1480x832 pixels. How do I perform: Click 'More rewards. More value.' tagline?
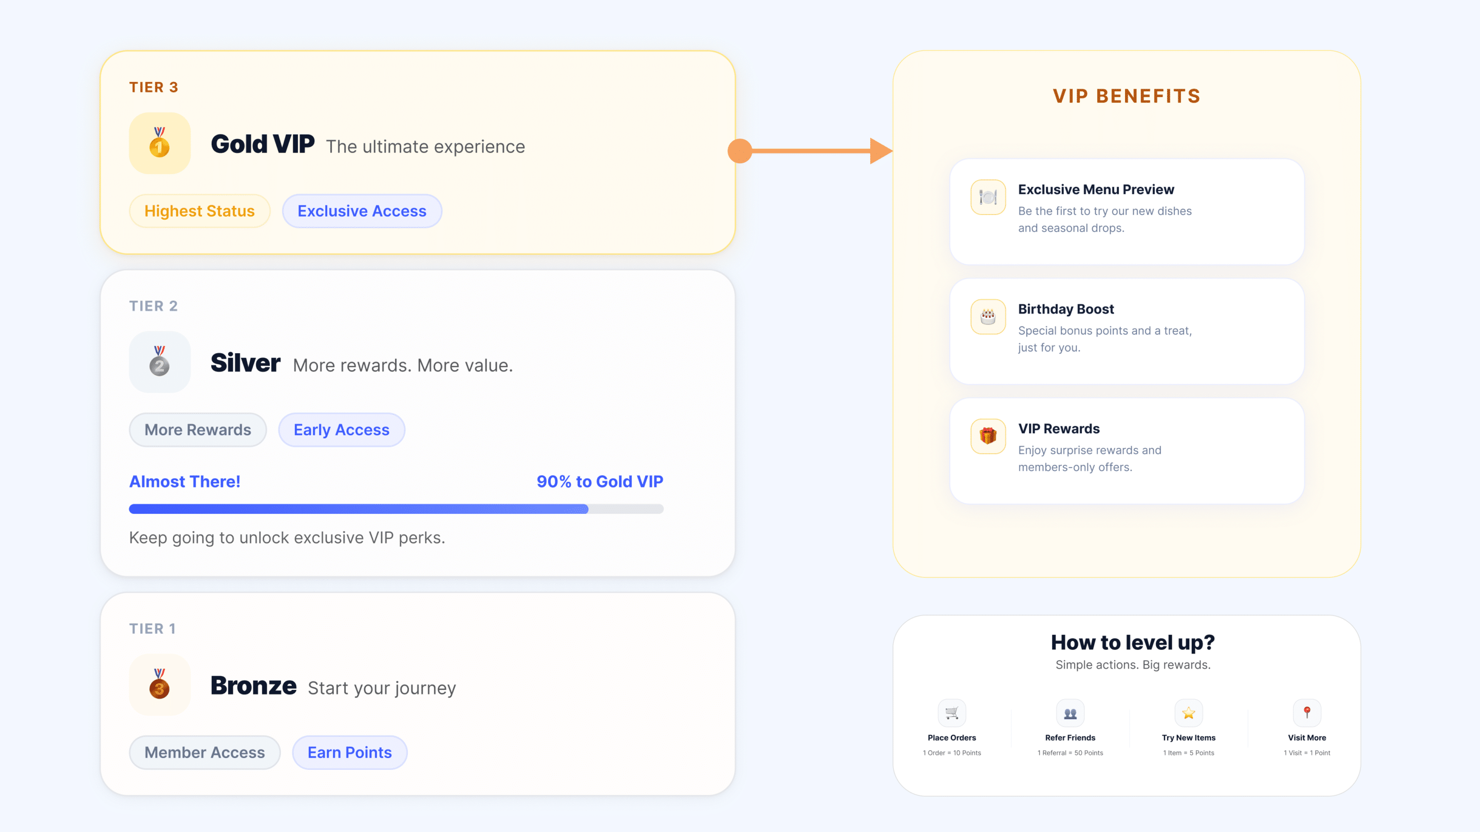point(403,365)
